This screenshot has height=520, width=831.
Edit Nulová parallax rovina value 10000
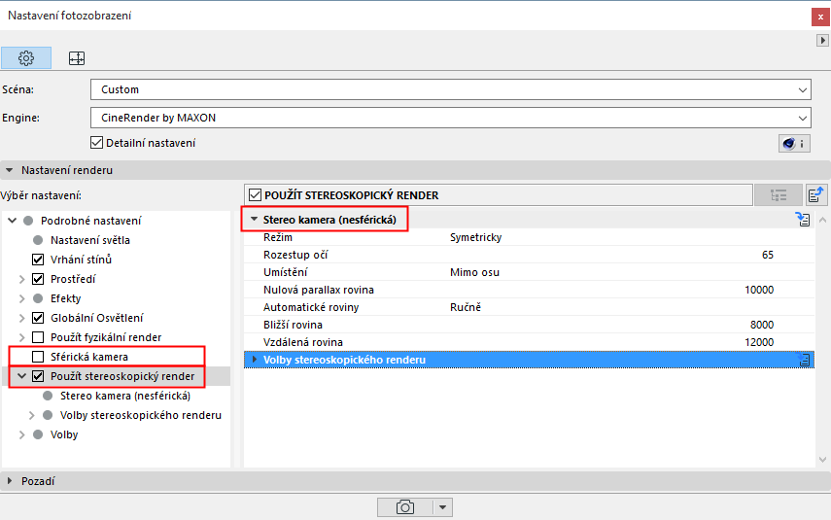point(759,290)
